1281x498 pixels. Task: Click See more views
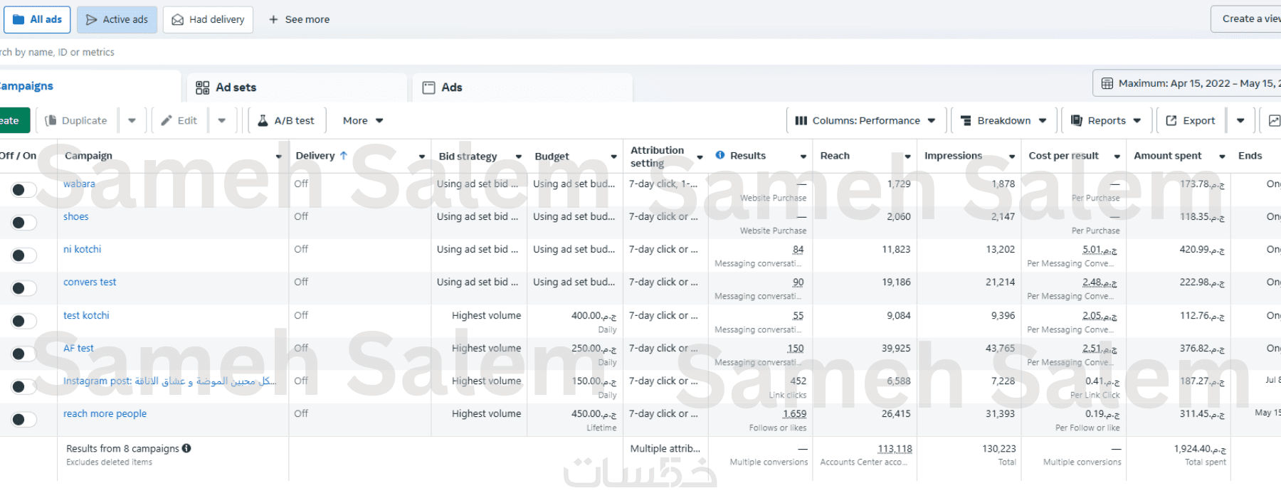coord(299,19)
